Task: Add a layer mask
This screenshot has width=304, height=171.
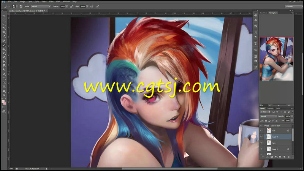Action: tap(272, 157)
